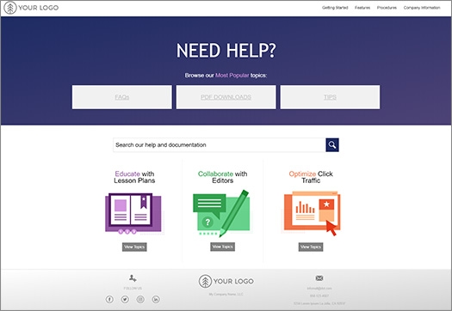The height and width of the screenshot is (311, 452).
Task: Click the Optimize Click Traffic illustration
Action: tap(311, 213)
